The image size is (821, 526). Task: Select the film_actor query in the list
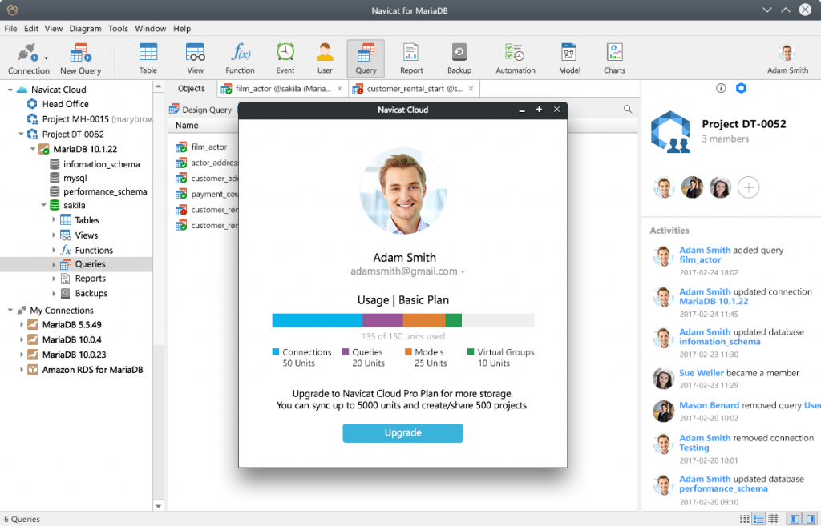coord(208,147)
